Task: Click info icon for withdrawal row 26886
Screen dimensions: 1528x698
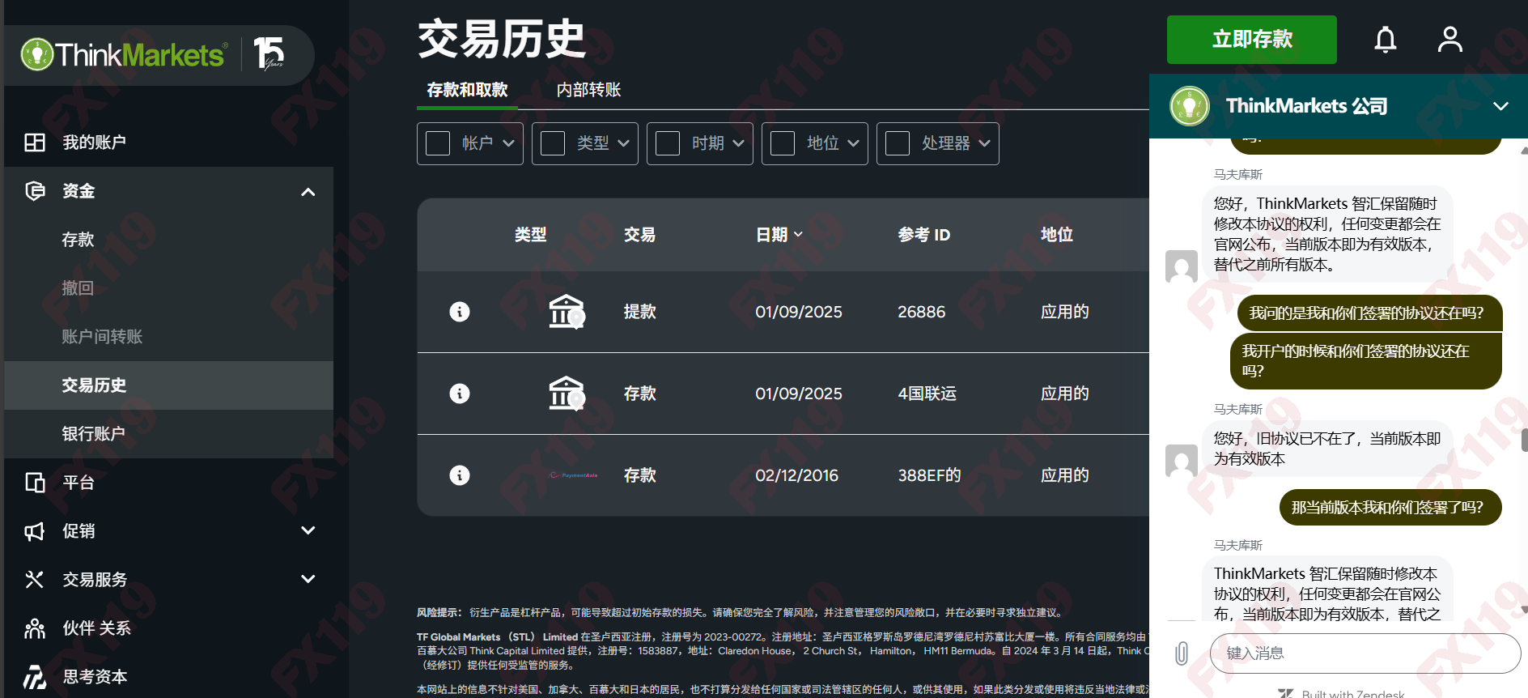Action: pyautogui.click(x=460, y=312)
